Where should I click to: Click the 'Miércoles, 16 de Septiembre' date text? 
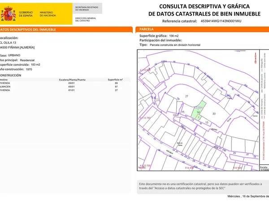click(248, 196)
